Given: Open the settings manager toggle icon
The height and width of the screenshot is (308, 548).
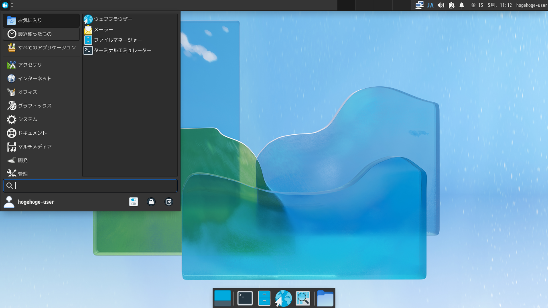Looking at the screenshot, I should (134, 202).
